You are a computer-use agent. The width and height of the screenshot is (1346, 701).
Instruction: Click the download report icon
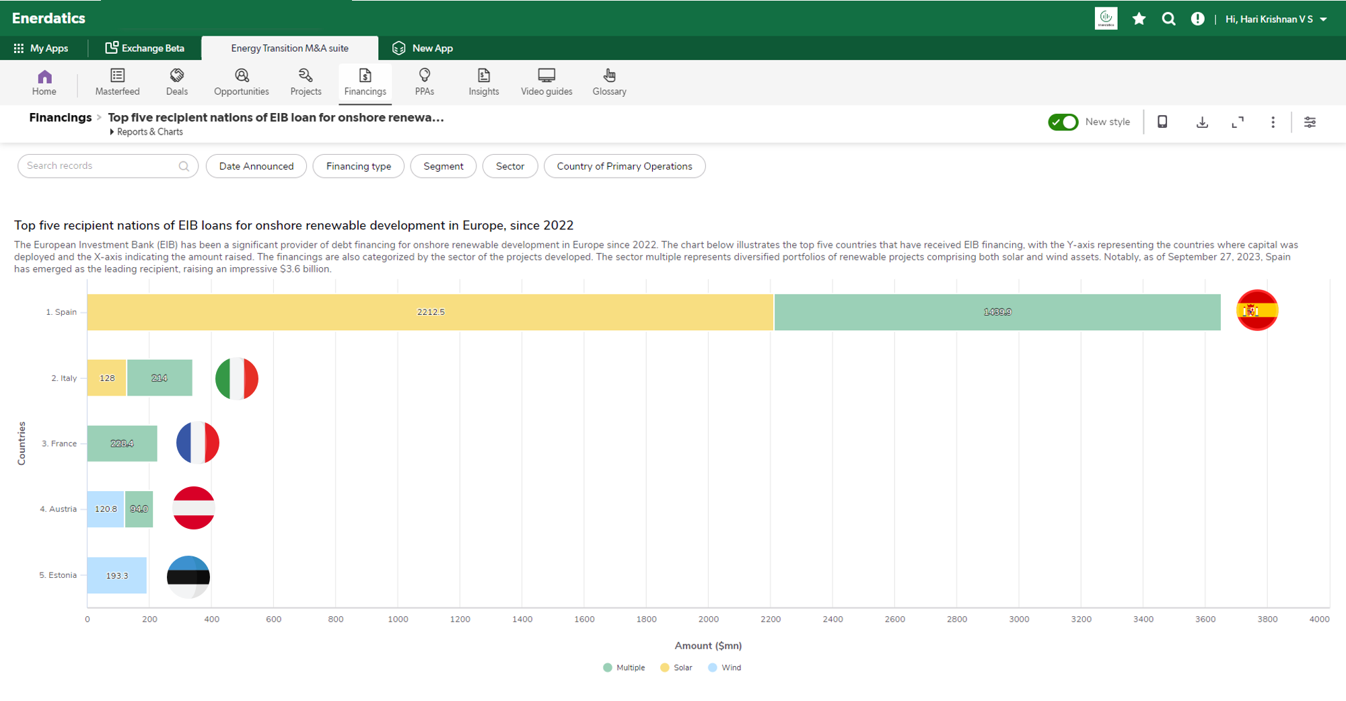[1202, 122]
